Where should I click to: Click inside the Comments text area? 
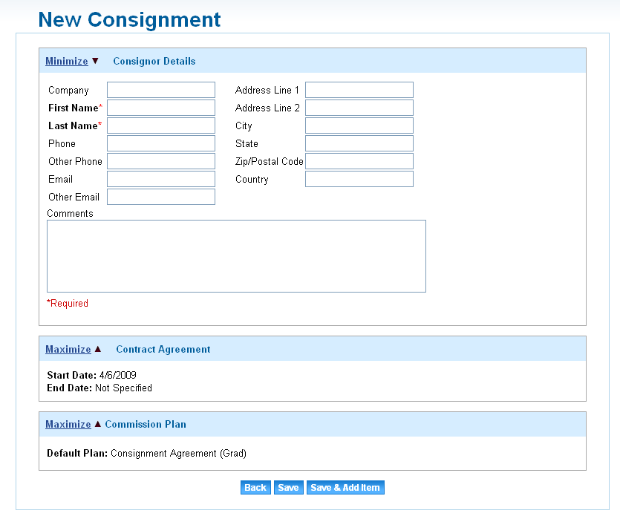[x=236, y=256]
